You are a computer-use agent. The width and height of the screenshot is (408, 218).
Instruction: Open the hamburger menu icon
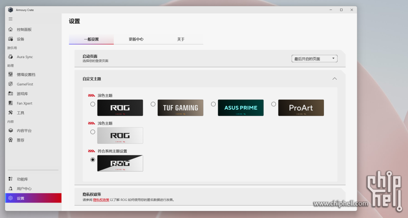click(10, 19)
